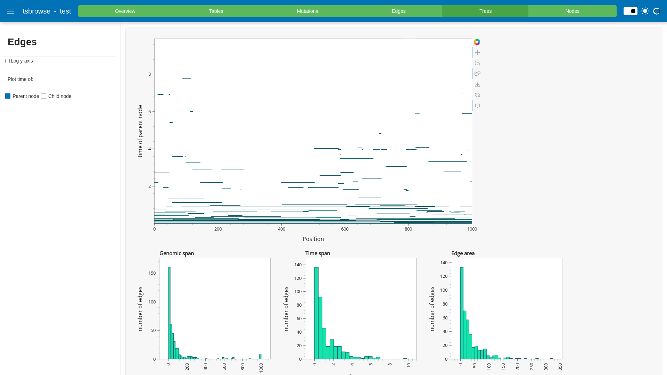Switch to the Overview tab
This screenshot has width=667, height=375.
[125, 11]
